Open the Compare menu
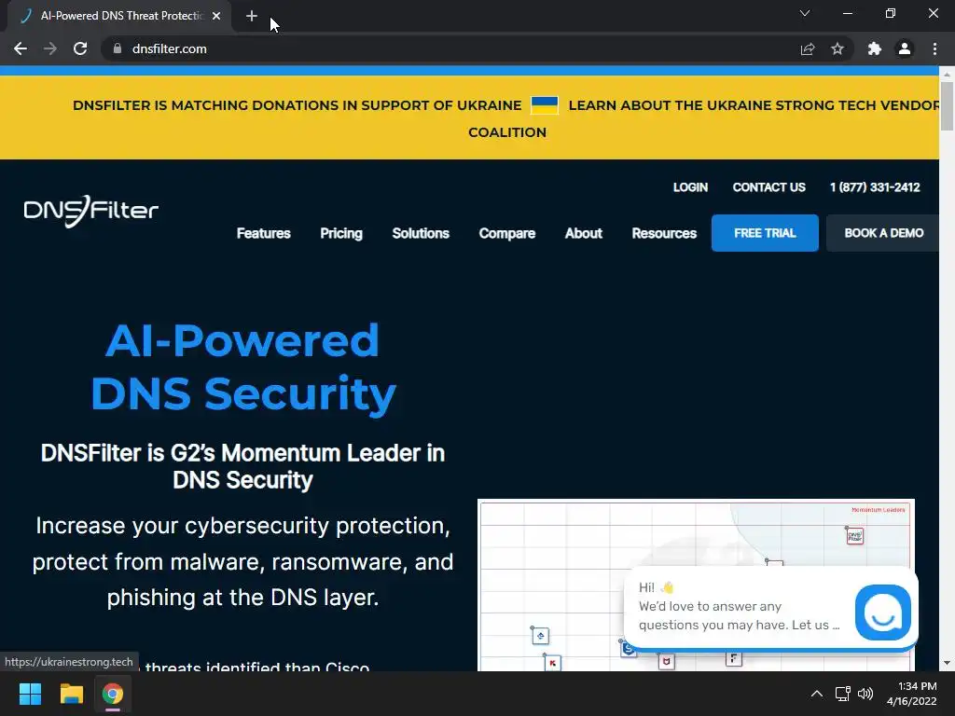Screen dimensions: 955x716 [x=506, y=233]
